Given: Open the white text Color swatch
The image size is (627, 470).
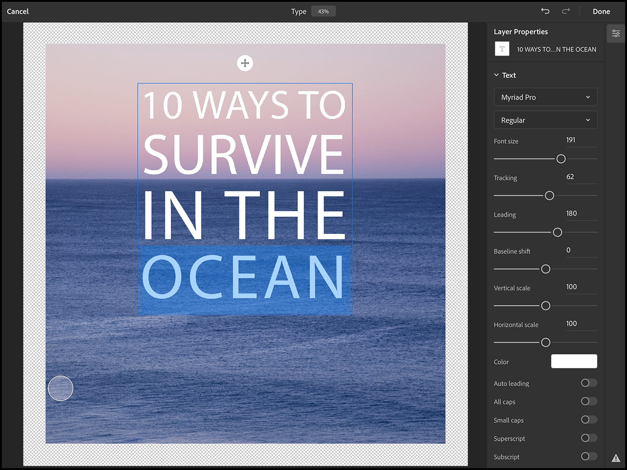Looking at the screenshot, I should (x=574, y=361).
